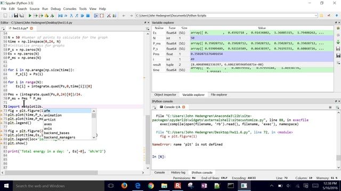Screen dimensions: 341x191
Task: Click Run selection or current line icon
Action: point(46,15)
